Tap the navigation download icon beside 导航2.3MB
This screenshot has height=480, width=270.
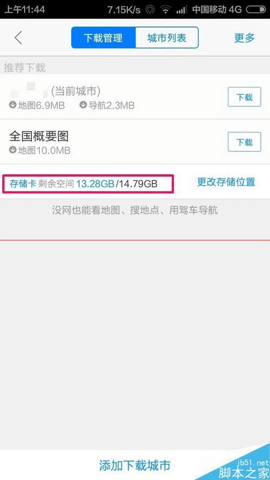(83, 106)
